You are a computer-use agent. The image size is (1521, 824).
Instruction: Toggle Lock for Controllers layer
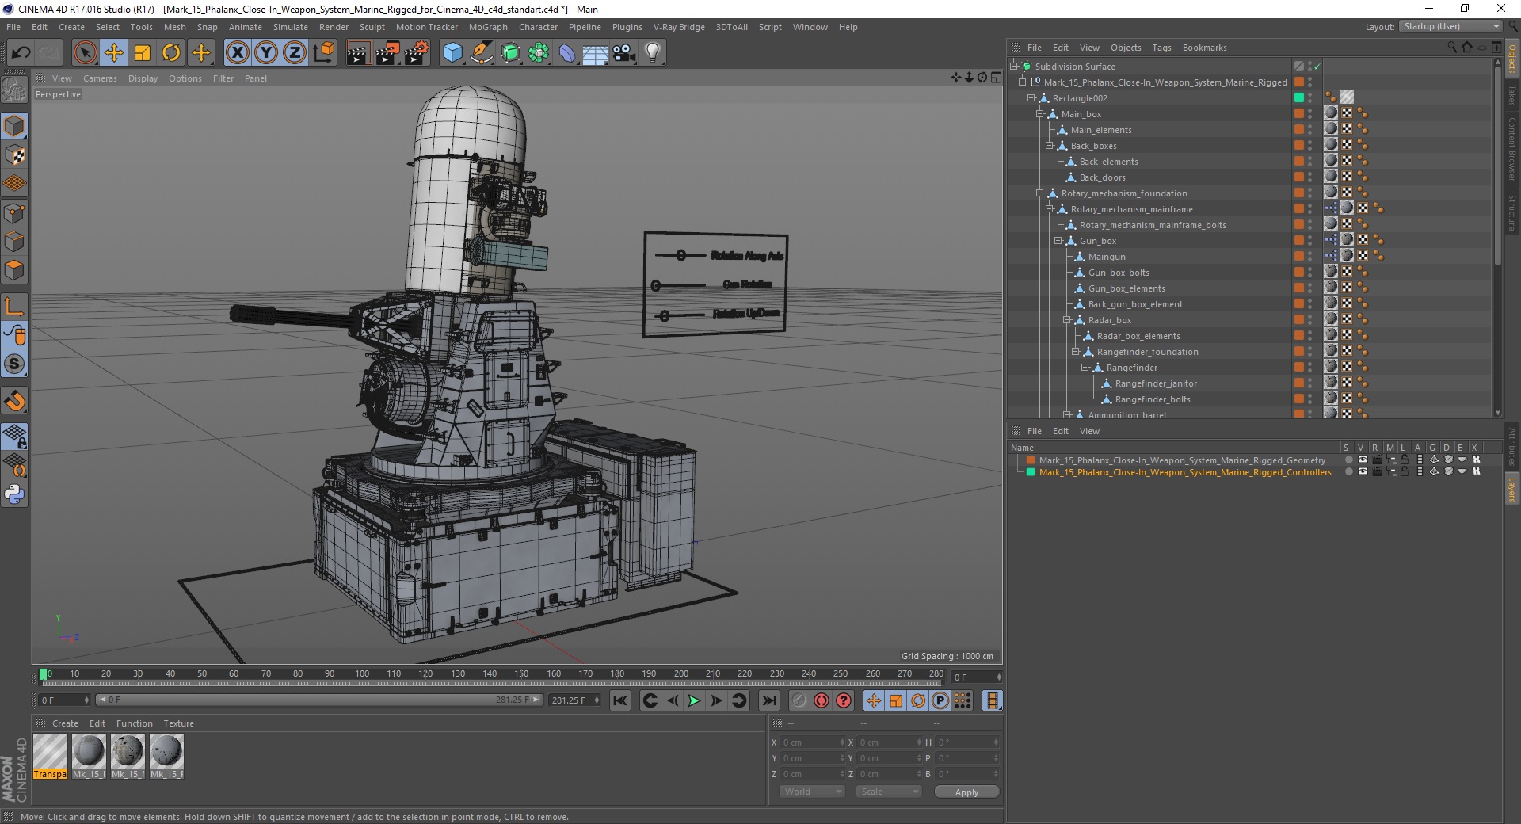(1405, 471)
